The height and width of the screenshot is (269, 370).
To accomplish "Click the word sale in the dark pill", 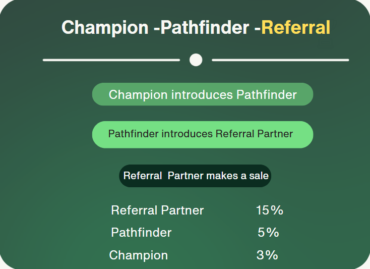I will [x=258, y=176].
